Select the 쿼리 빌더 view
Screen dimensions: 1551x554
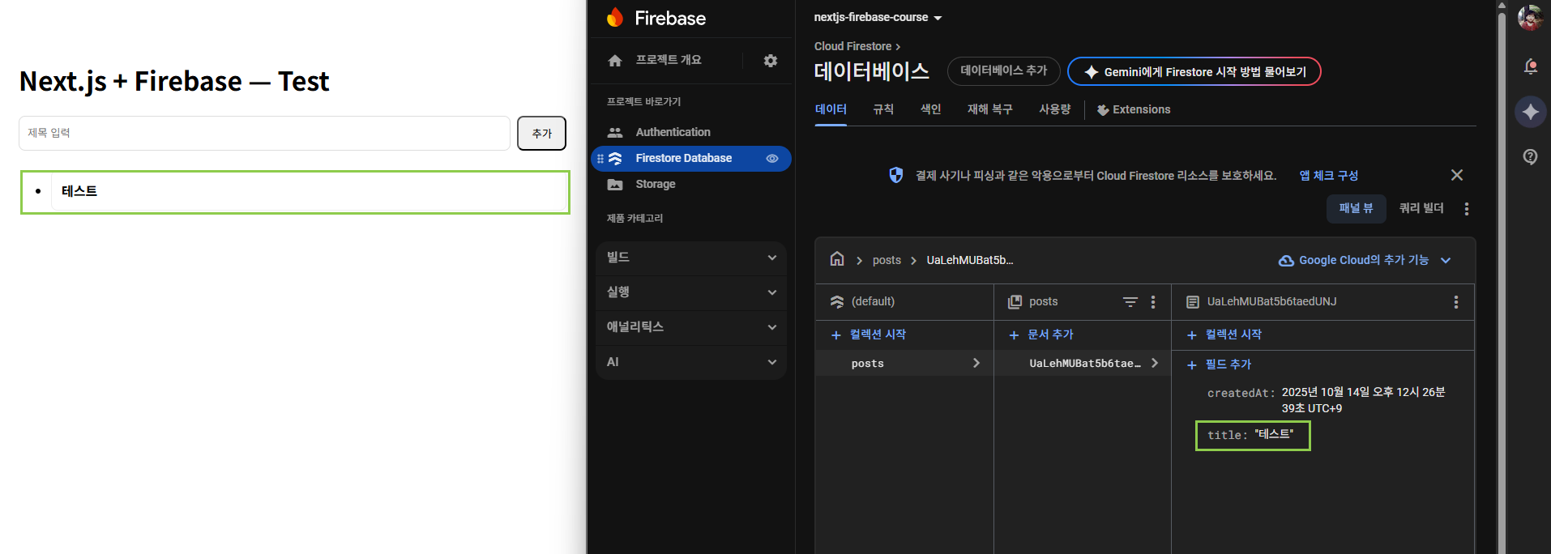coord(1421,208)
